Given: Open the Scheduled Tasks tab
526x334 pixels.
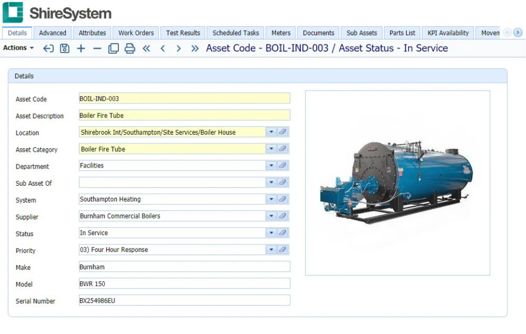Looking at the screenshot, I should [235, 32].
